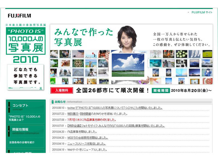Click the date 2010.07.01
218x161 pixels.
pyautogui.click(x=58, y=126)
